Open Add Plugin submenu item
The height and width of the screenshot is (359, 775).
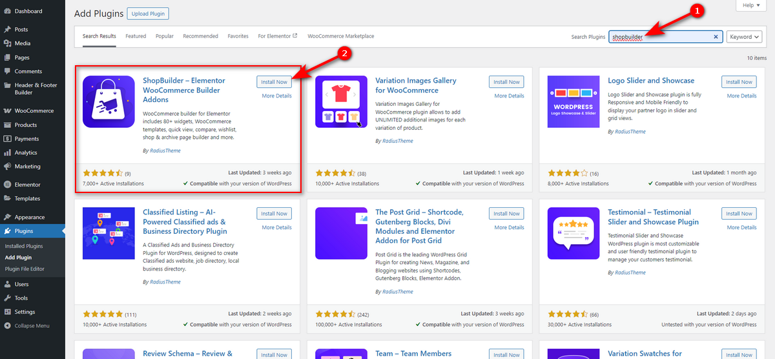click(18, 258)
